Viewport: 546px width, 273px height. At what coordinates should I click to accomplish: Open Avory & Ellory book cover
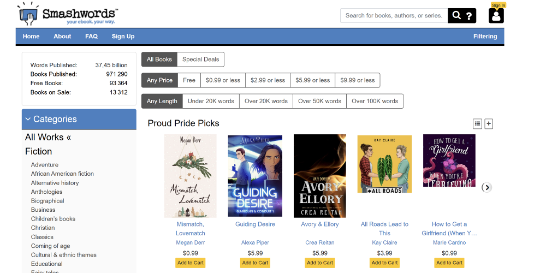click(320, 176)
